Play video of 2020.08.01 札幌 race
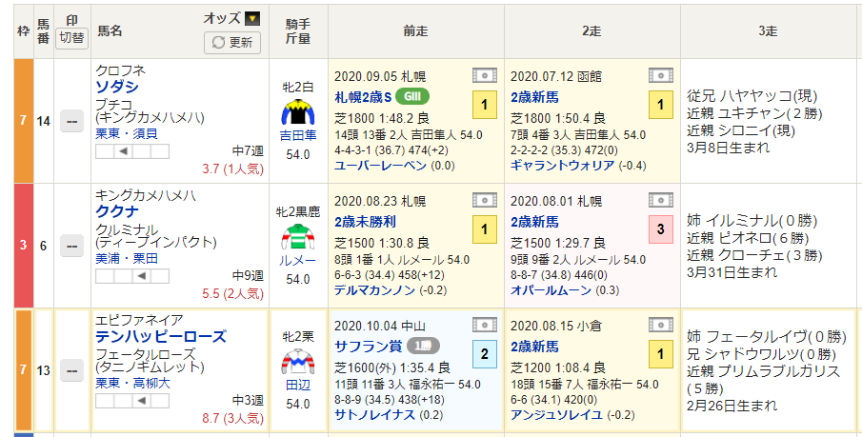 point(660,200)
